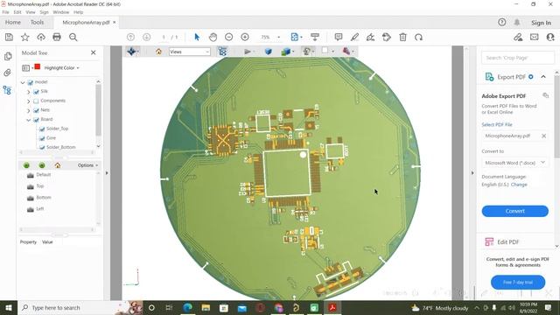The width and height of the screenshot is (560, 315).
Task: Toggle the Core layer checkbox
Action: click(x=42, y=138)
